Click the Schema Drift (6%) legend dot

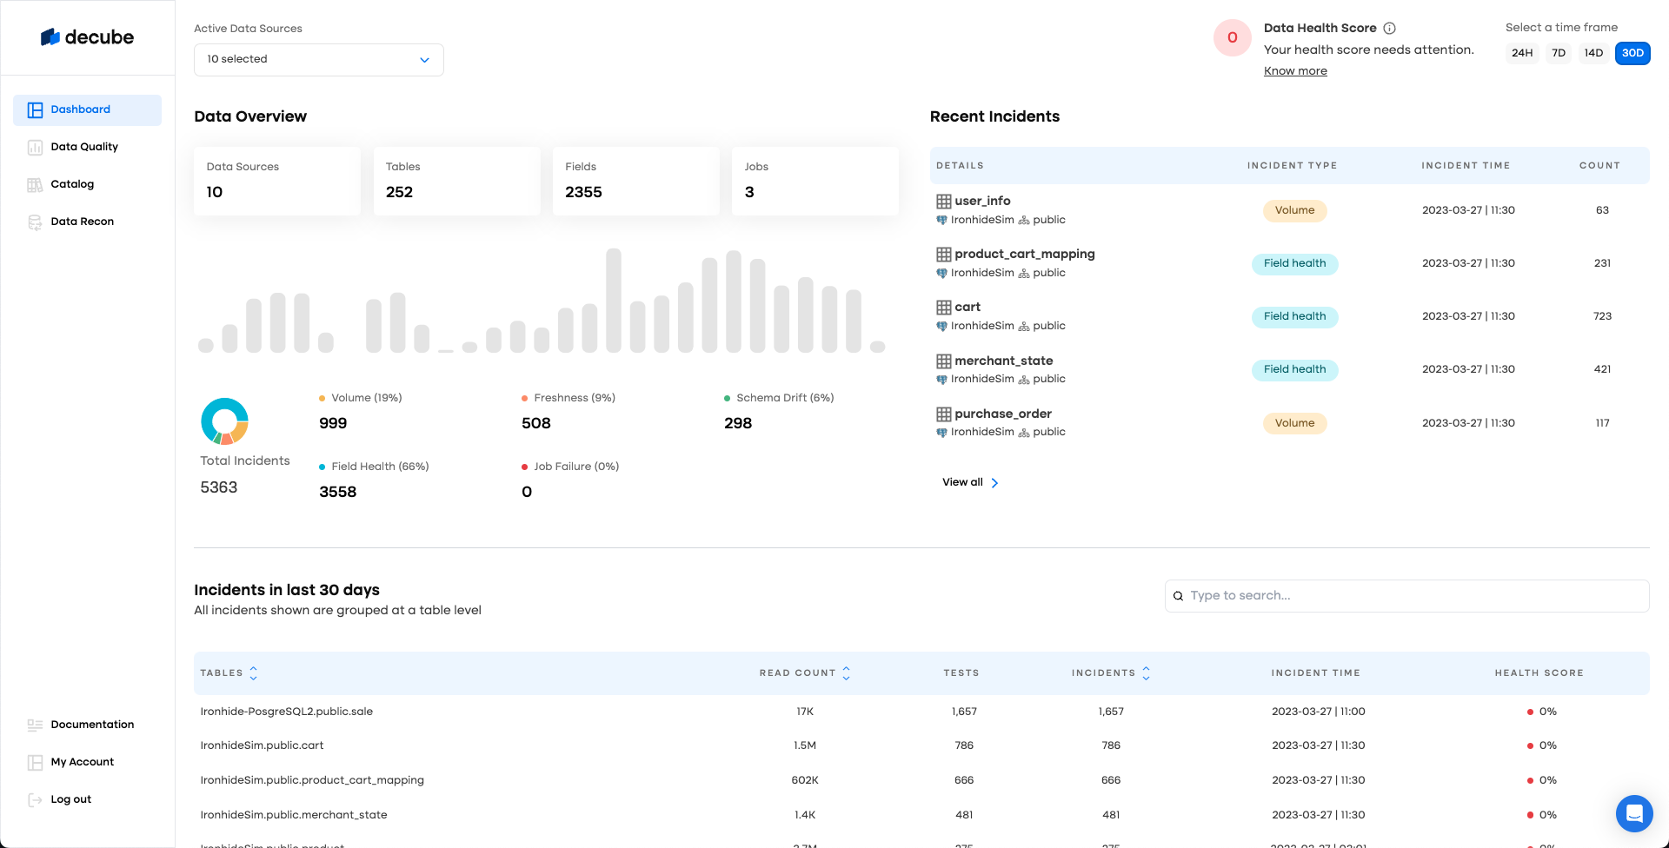(x=727, y=399)
